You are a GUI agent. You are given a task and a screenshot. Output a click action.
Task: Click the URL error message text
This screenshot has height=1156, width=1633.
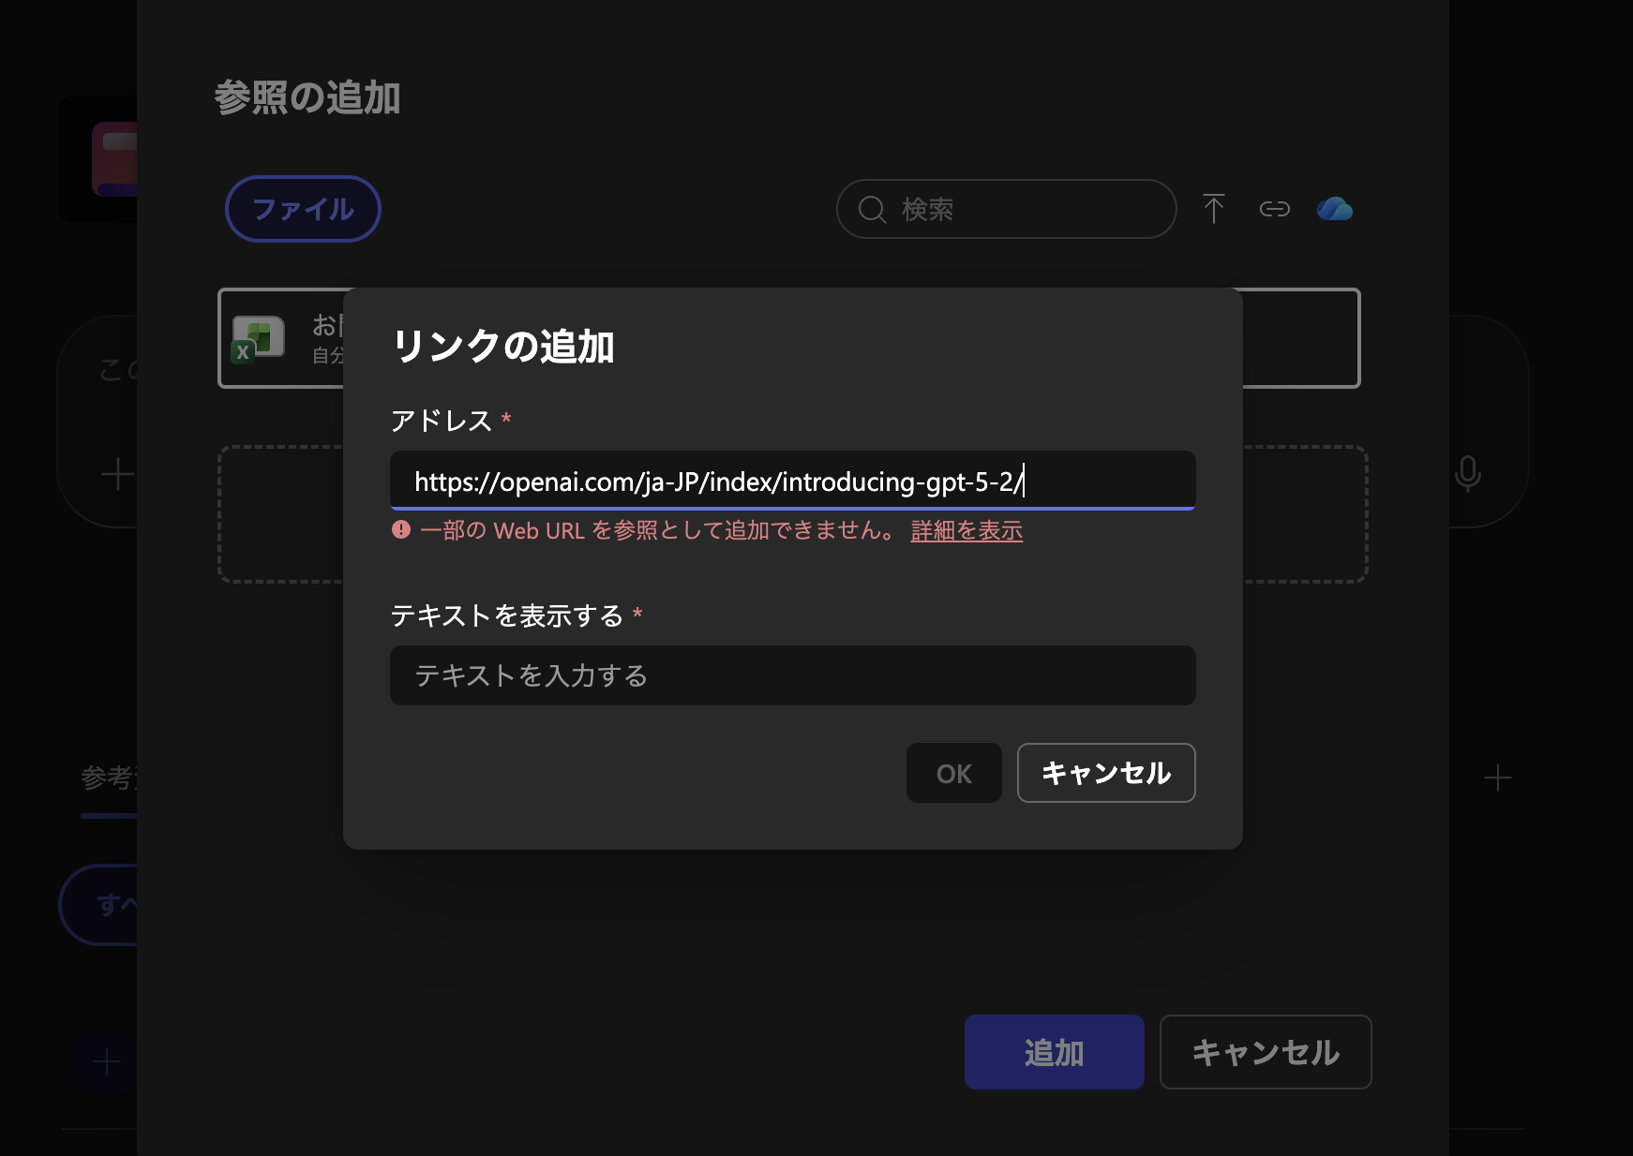(659, 531)
